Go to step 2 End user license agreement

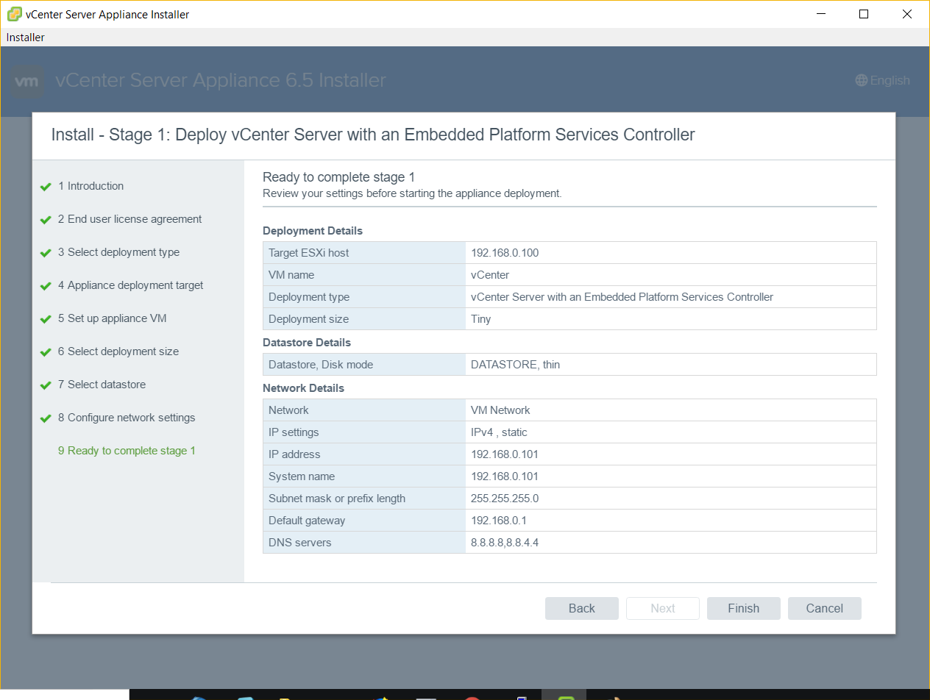coord(130,219)
